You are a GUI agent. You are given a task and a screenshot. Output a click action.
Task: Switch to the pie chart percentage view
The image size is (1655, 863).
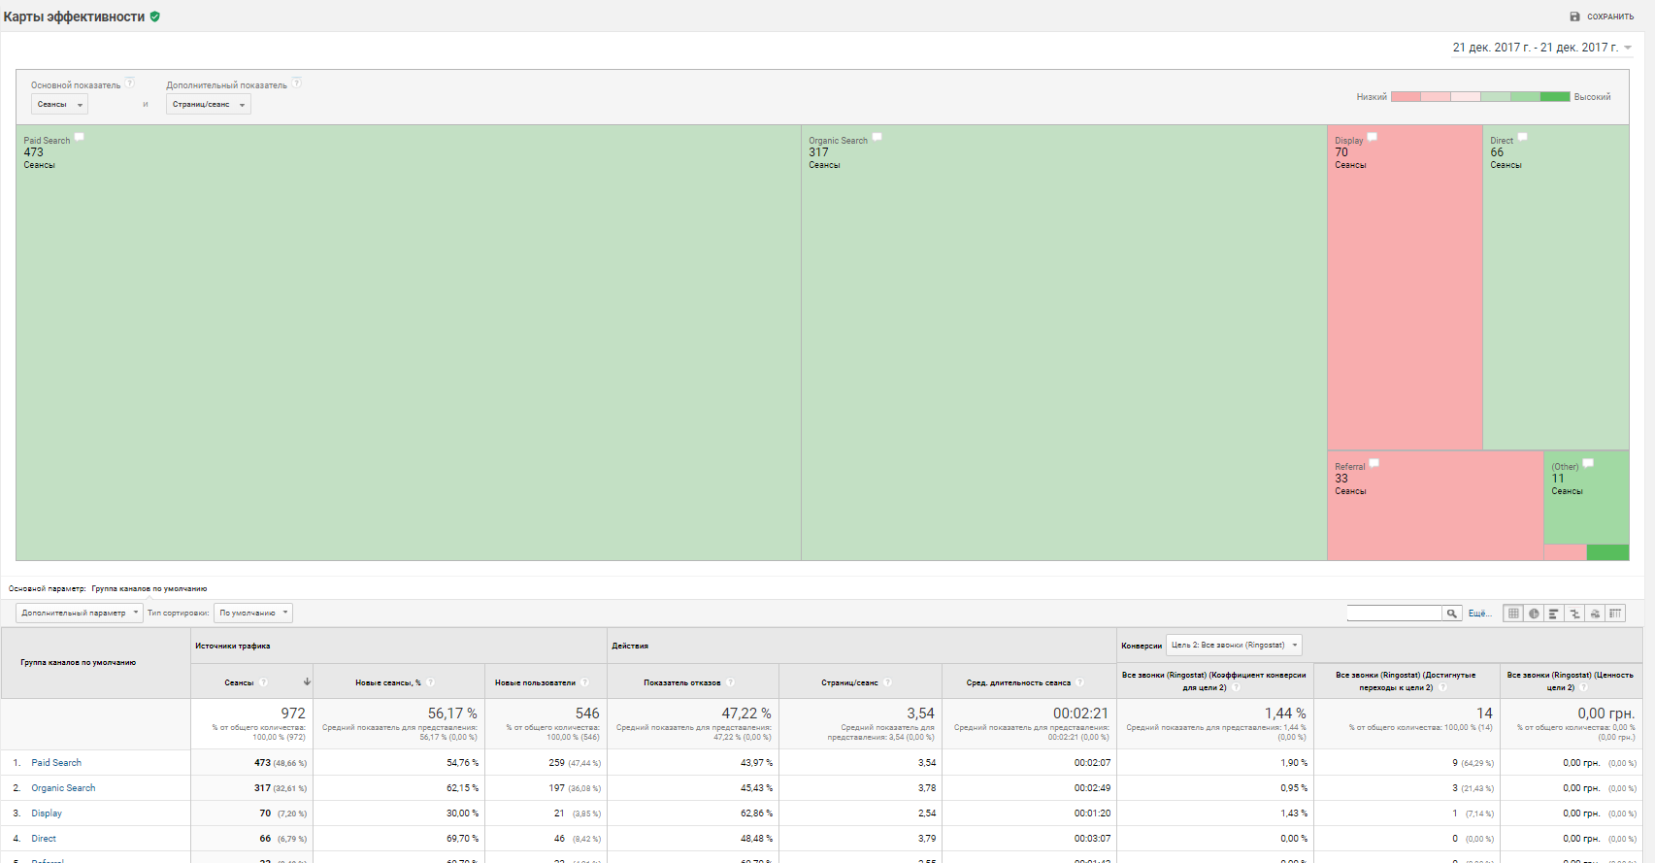[1534, 614]
